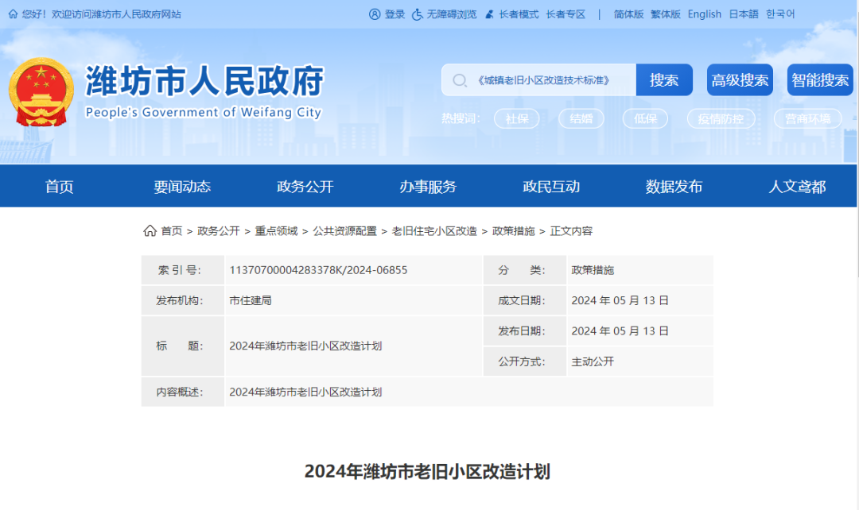The image size is (859, 510).
Task: Switch to 长者模式 elder mode
Action: pyautogui.click(x=519, y=14)
